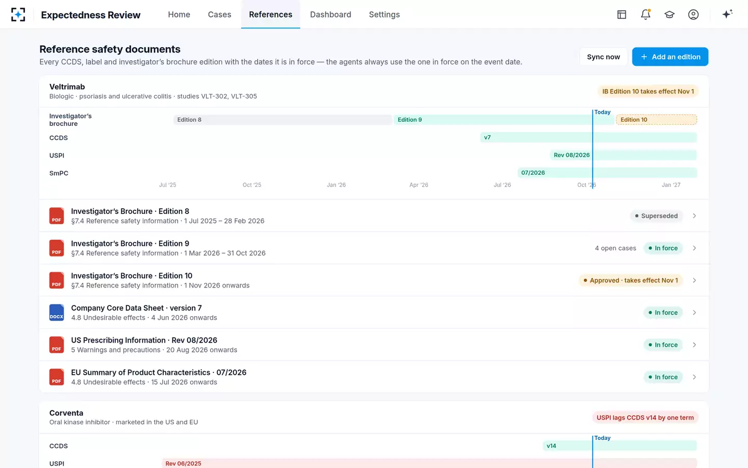The width and height of the screenshot is (748, 468).
Task: Click the Expectedness Review app logo
Action: [18, 15]
